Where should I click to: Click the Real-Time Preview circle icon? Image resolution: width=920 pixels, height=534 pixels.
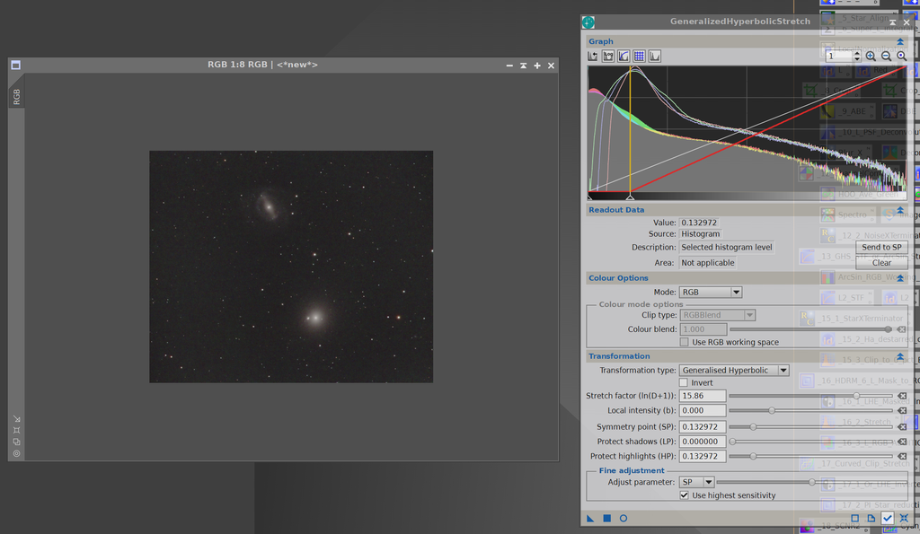pyautogui.click(x=624, y=518)
